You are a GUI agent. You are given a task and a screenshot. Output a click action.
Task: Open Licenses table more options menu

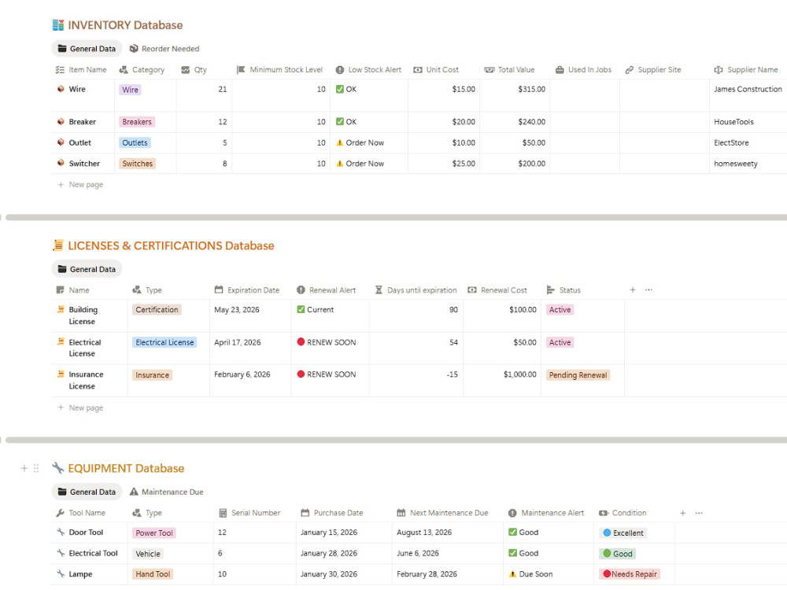[x=649, y=289]
